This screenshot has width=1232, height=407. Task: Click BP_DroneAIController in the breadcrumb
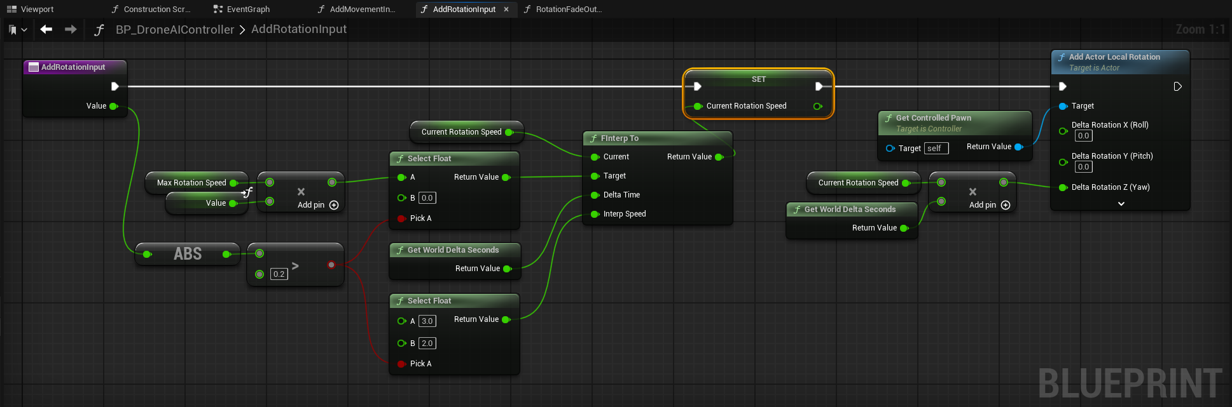(x=174, y=30)
